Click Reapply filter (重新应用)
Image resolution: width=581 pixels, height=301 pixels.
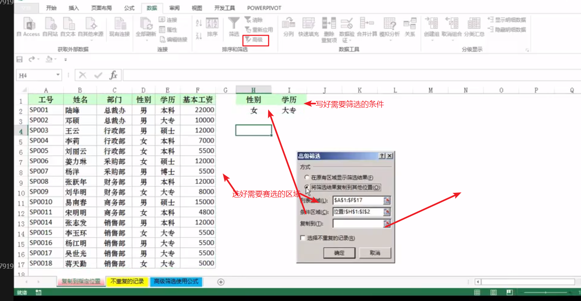coord(259,30)
